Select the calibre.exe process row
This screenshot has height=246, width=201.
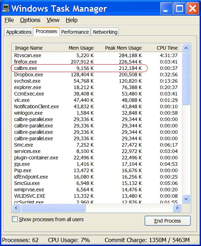(x=96, y=68)
